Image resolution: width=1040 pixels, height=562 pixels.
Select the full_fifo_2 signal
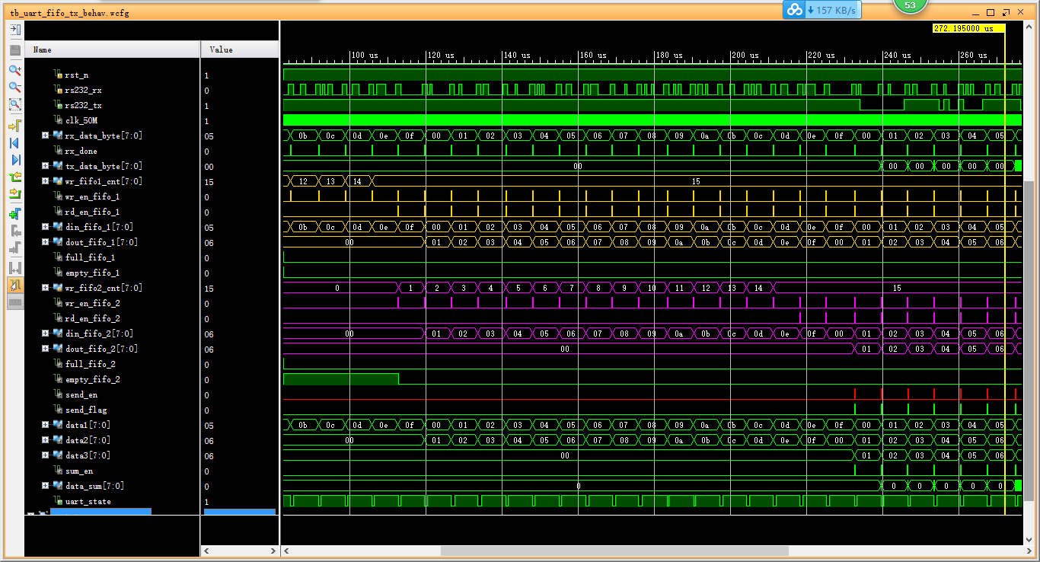pos(90,365)
